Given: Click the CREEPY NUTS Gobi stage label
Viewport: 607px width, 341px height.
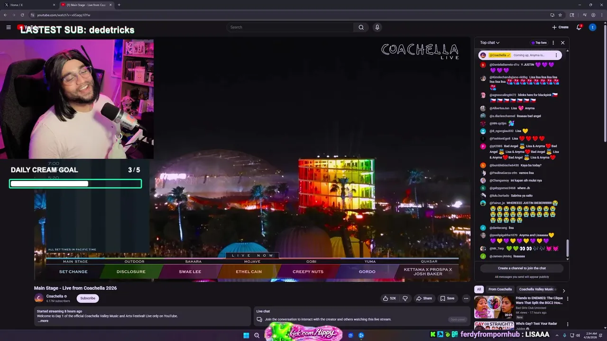Looking at the screenshot, I should pos(308,272).
